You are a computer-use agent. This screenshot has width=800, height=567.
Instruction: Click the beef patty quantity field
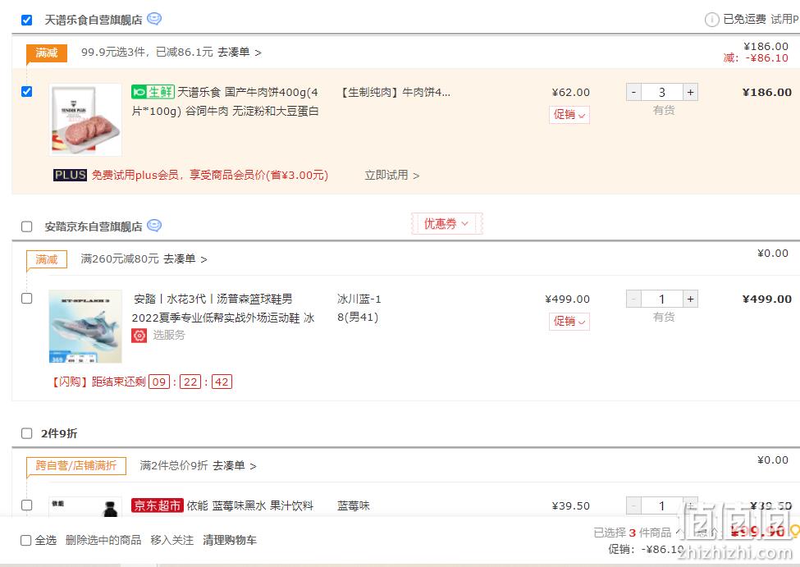(661, 93)
